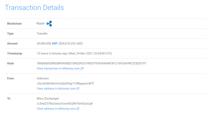Viewport: 207px width, 119px height.
Task: Click the Ripple blockchain name text
Action: coord(40,23)
